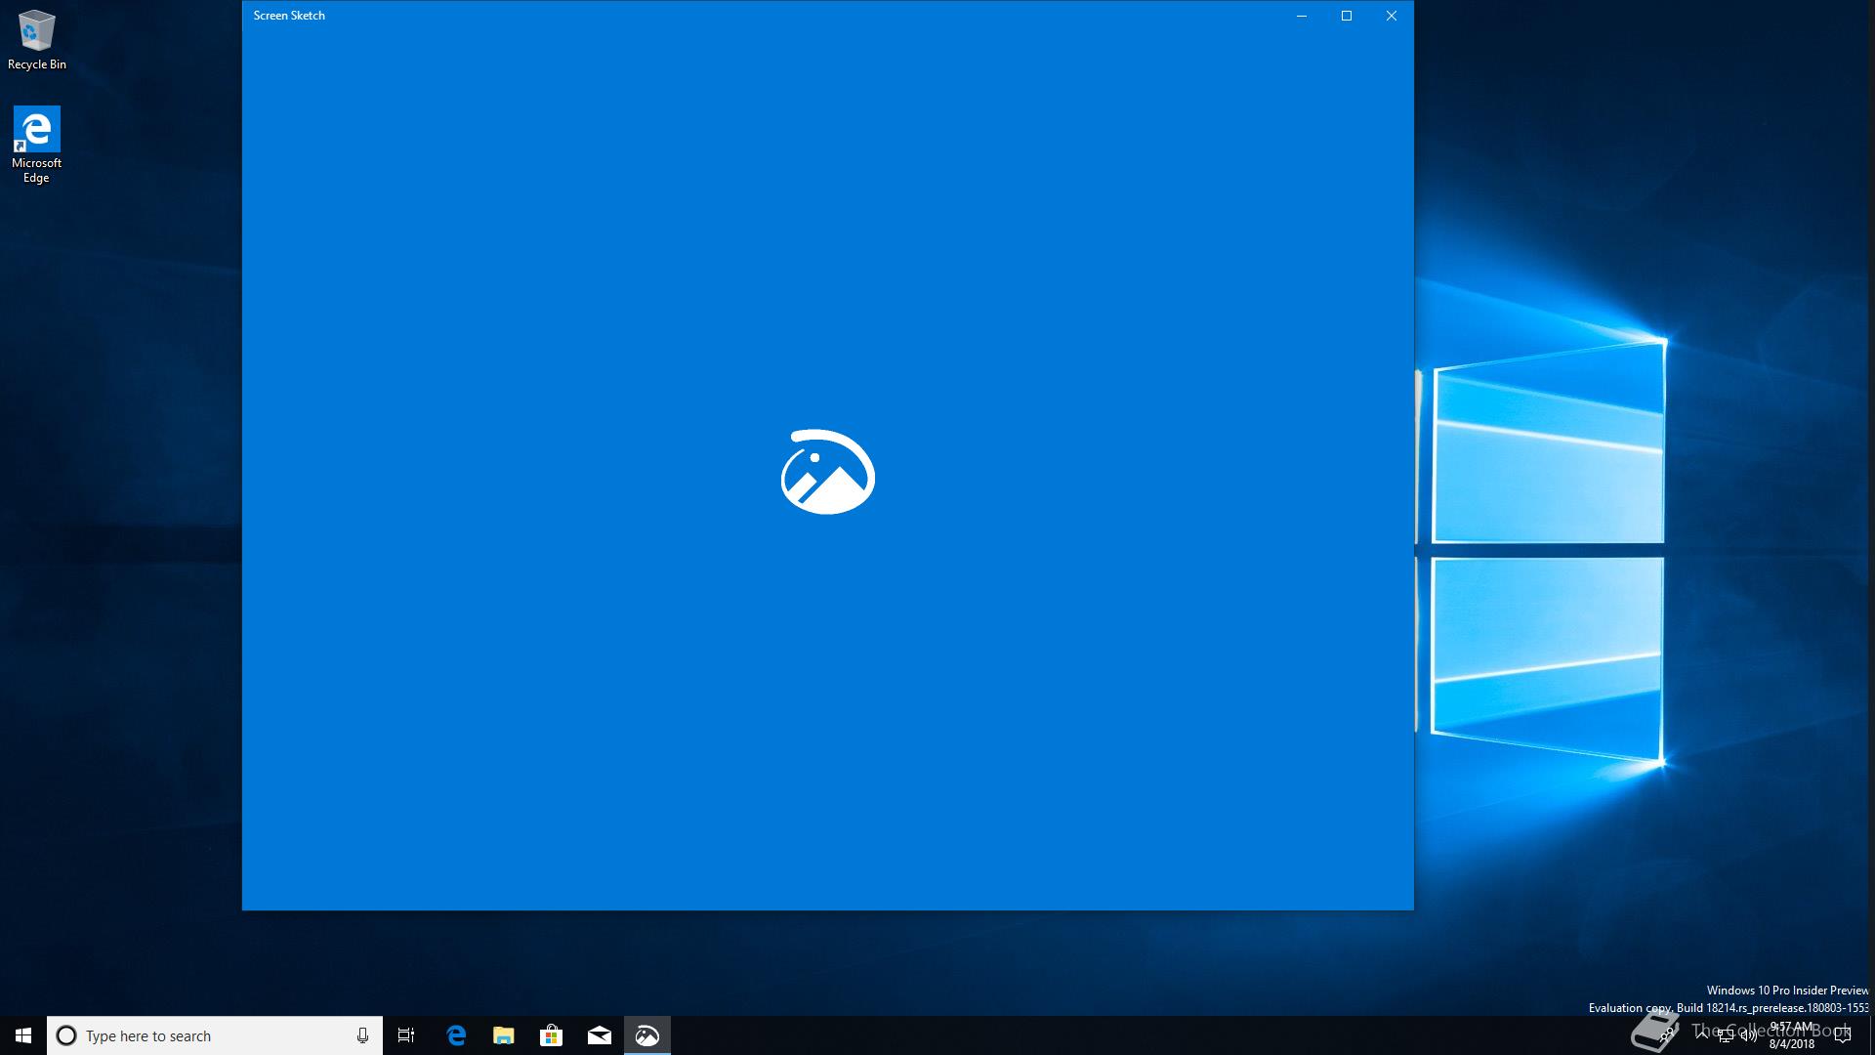Select the Microsoft Edge desktop shortcut

37,145
